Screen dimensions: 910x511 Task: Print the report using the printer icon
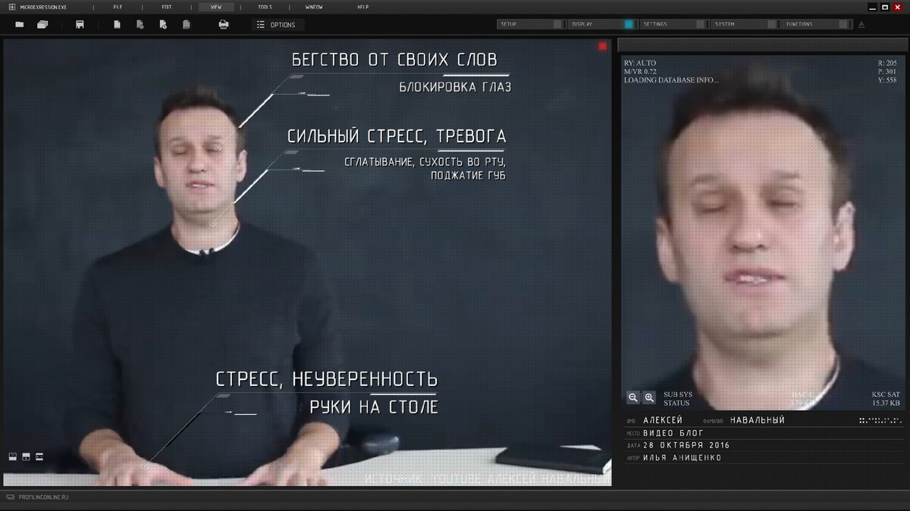pos(223,23)
